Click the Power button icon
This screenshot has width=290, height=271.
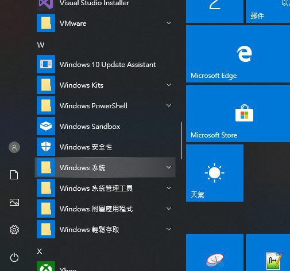click(14, 257)
